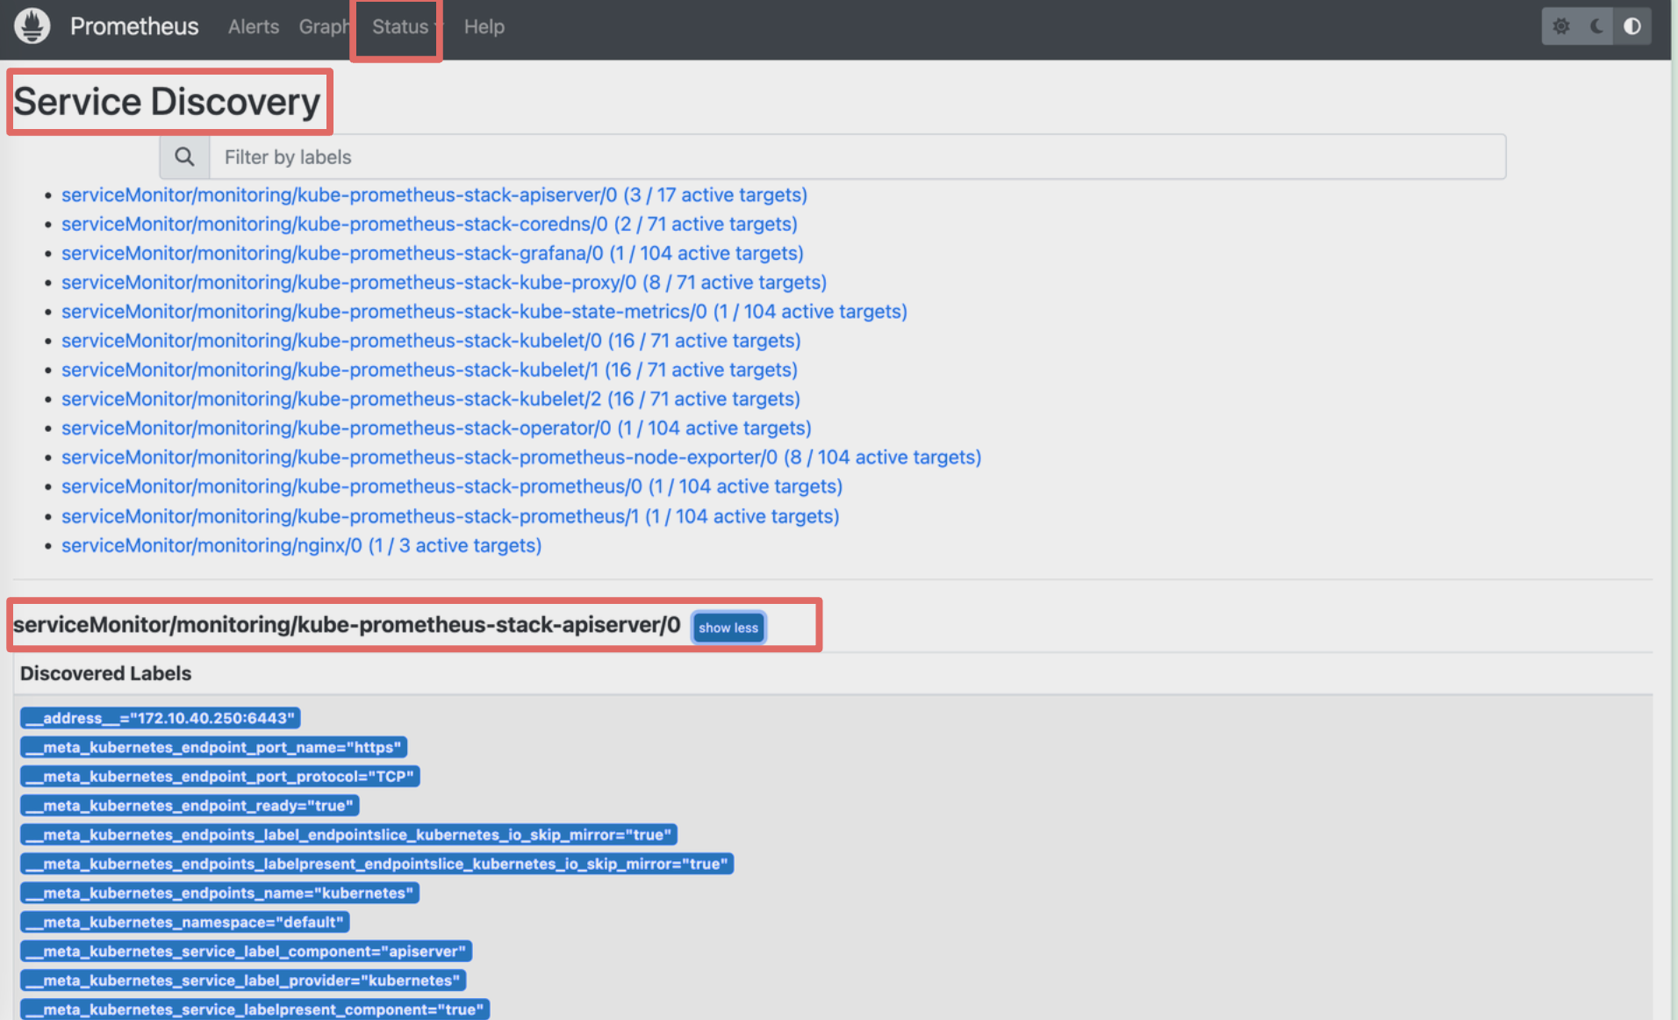Open serviceMonitor/monitoring/nginx/0 link
Image resolution: width=1678 pixels, height=1020 pixels.
tap(301, 545)
